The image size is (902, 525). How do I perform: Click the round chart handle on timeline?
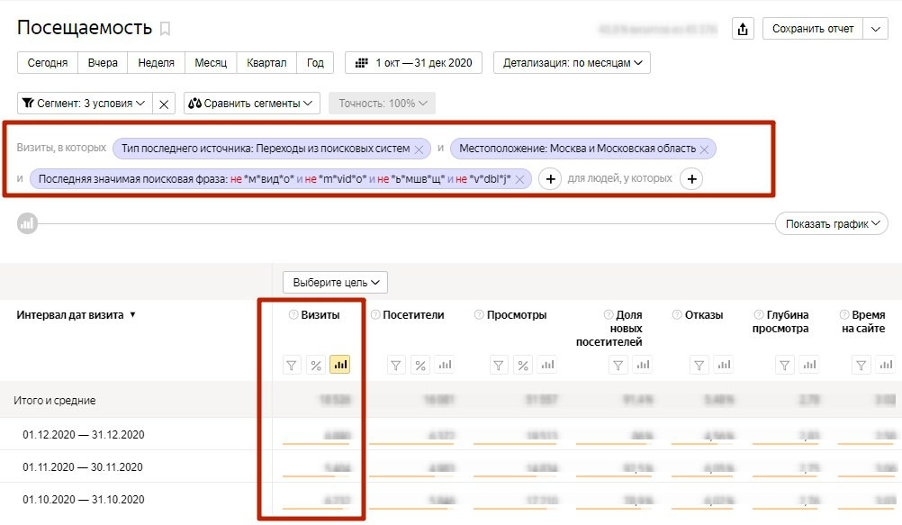tap(27, 223)
